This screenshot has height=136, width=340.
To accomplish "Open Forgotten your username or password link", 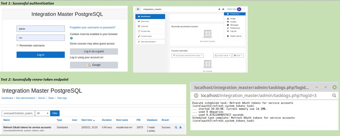I will click(93, 28).
